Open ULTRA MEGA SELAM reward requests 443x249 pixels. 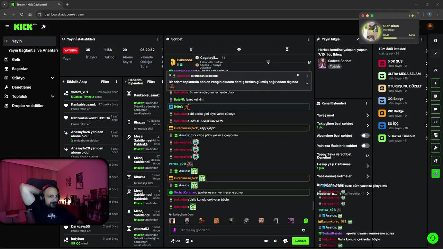(x=402, y=76)
